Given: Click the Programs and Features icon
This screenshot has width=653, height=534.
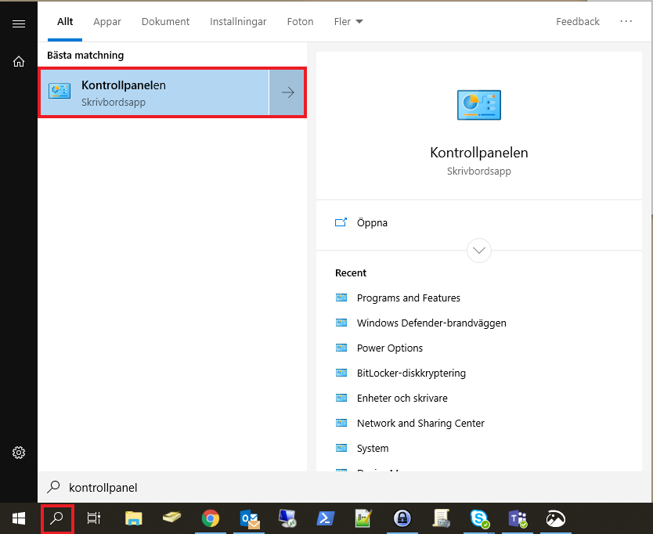Looking at the screenshot, I should click(x=341, y=298).
